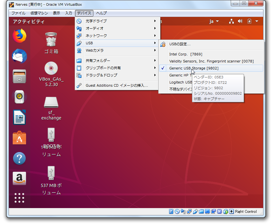Click the volume speaker icon in top bar
The height and width of the screenshot is (224, 272).
240,21
